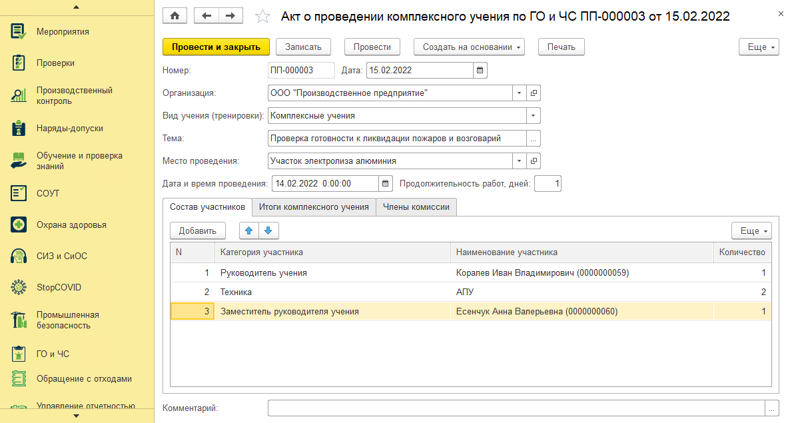Select the АПУ participant cell
Screen dimensions: 792x423
coord(582,292)
